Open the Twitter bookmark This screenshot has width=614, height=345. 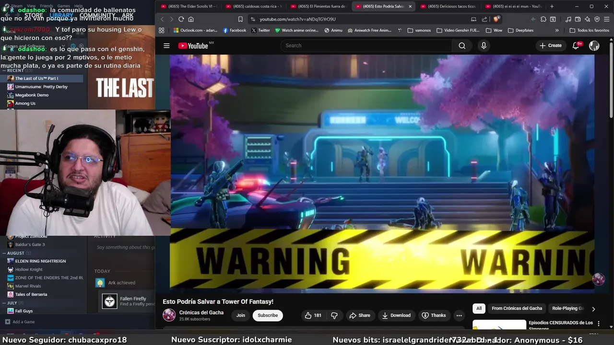pyautogui.click(x=260, y=30)
